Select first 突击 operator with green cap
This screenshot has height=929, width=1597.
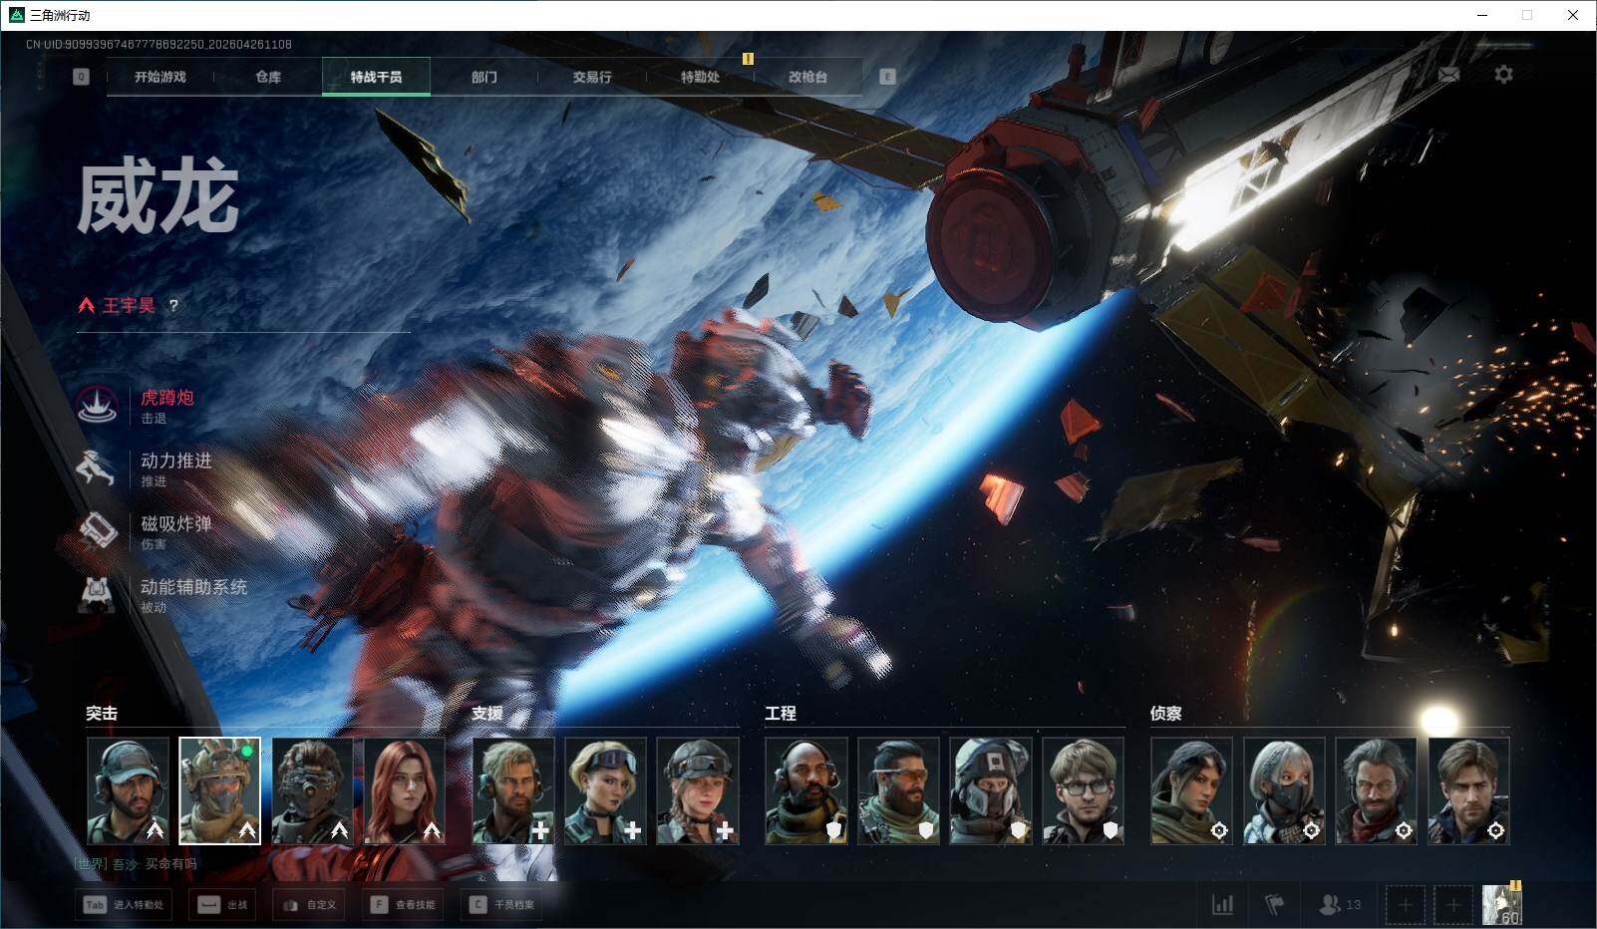[x=128, y=790]
